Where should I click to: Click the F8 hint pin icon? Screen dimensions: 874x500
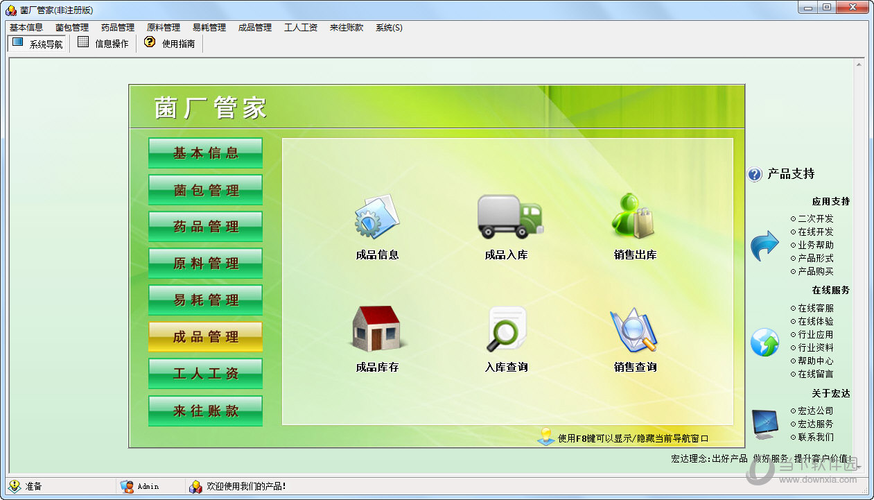(x=546, y=436)
